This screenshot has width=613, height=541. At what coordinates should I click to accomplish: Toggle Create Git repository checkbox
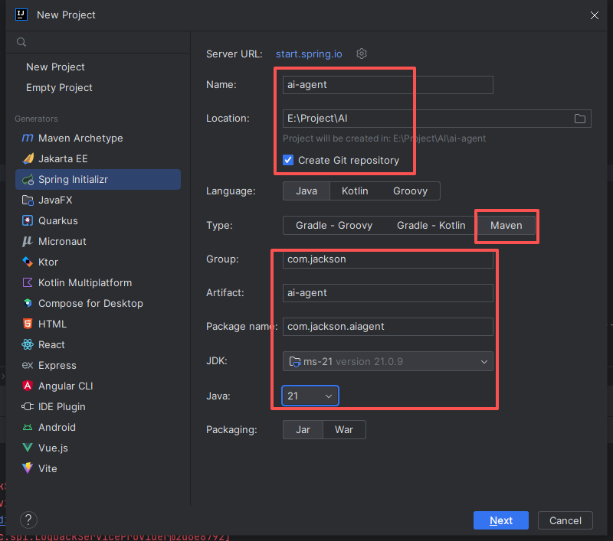[288, 160]
